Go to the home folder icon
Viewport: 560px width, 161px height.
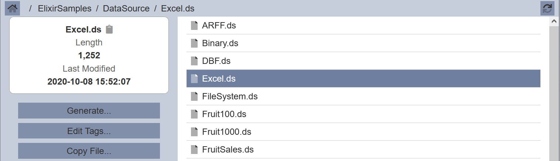coord(13,8)
